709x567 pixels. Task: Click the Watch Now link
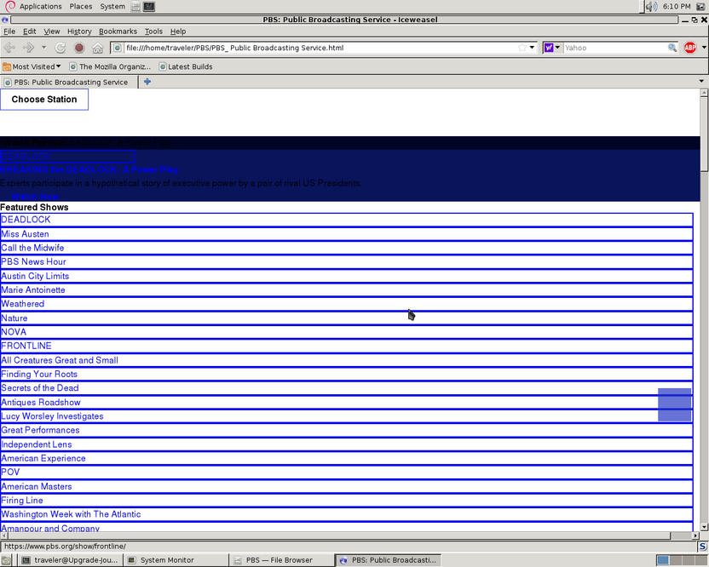35,197
